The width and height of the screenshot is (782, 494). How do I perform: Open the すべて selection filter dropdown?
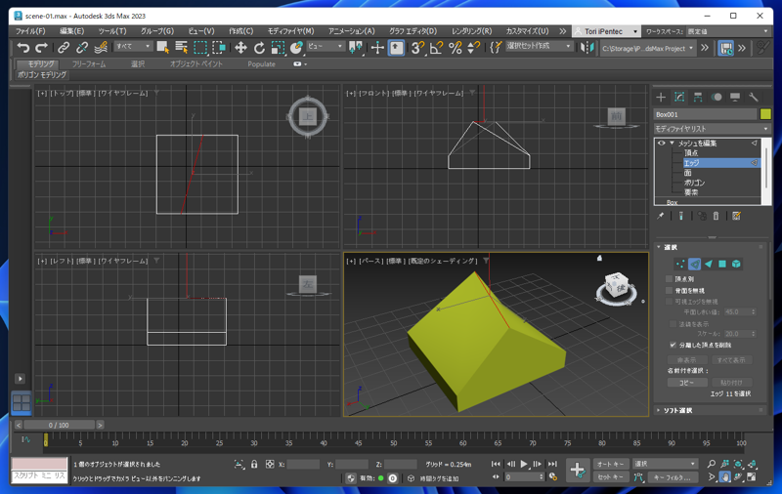[x=133, y=46]
